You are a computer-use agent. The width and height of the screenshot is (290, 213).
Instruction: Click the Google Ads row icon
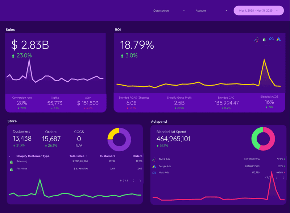[x=154, y=166]
